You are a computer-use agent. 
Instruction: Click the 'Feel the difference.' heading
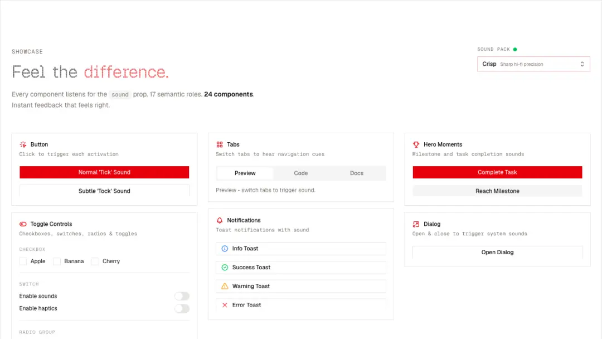(90, 72)
